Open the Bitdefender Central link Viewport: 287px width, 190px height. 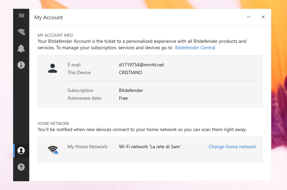click(195, 47)
